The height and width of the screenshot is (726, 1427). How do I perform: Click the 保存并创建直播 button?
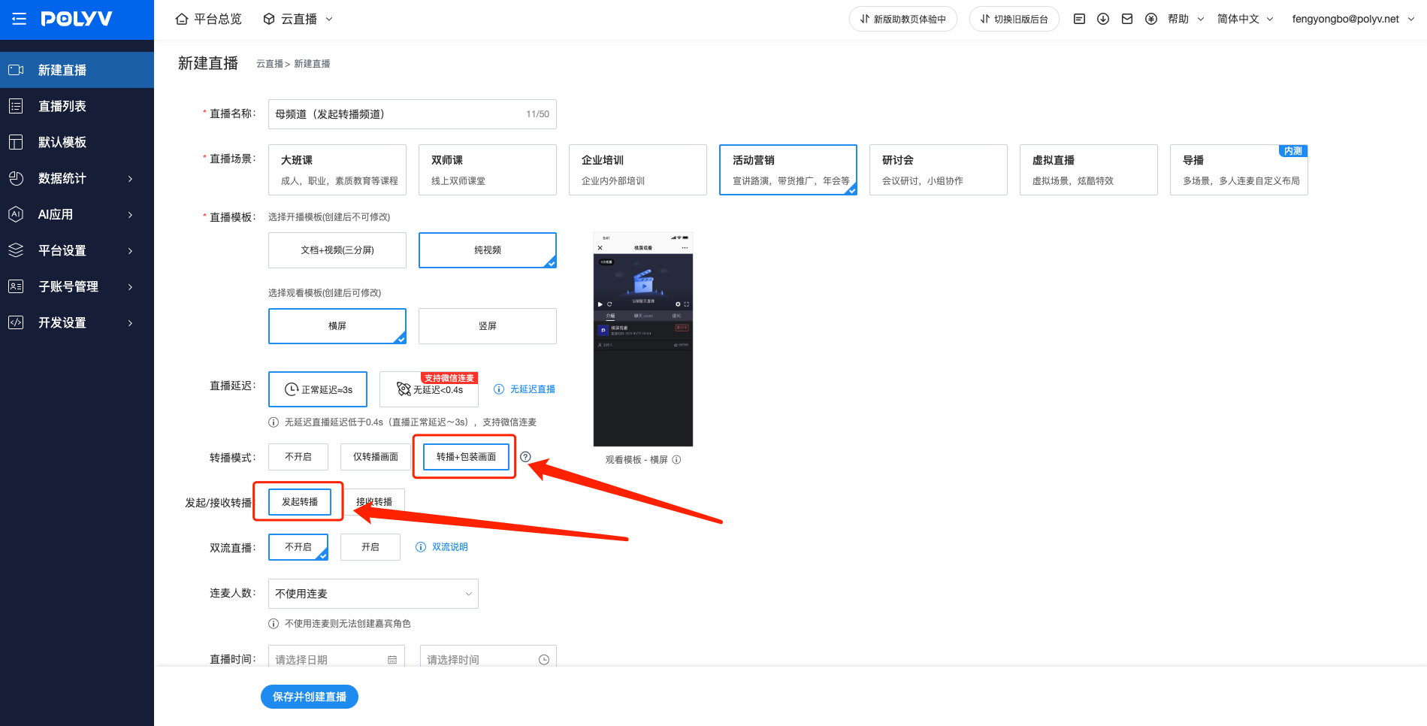coord(310,697)
